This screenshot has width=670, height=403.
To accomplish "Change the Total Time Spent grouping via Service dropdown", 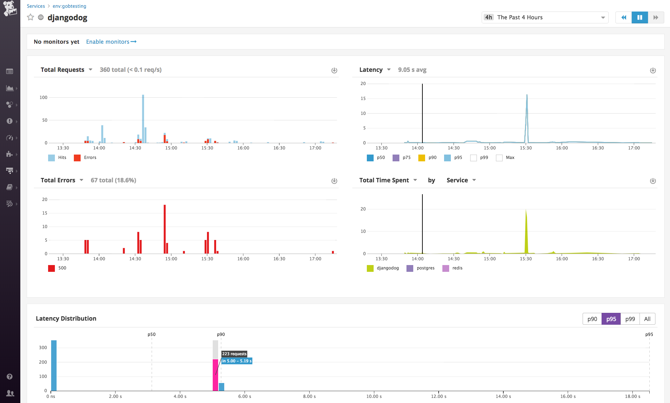I will click(461, 180).
